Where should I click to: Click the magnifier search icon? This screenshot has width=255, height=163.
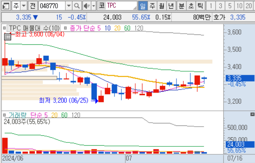(x=77, y=6)
